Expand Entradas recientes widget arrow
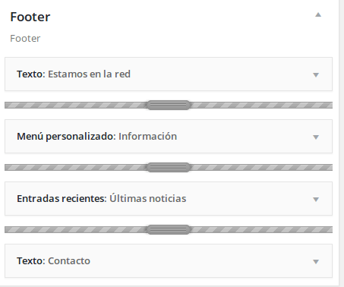Screen dimensions: 344x287 [x=316, y=199]
